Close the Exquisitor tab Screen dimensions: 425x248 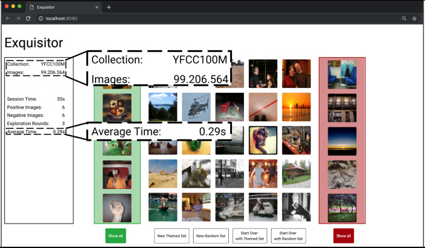pyautogui.click(x=97, y=8)
